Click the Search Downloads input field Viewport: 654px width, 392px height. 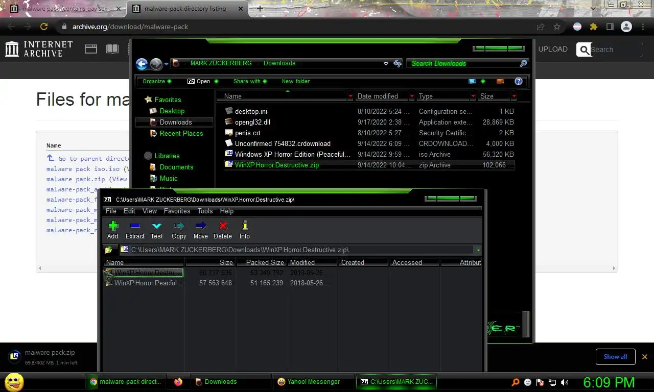point(462,63)
